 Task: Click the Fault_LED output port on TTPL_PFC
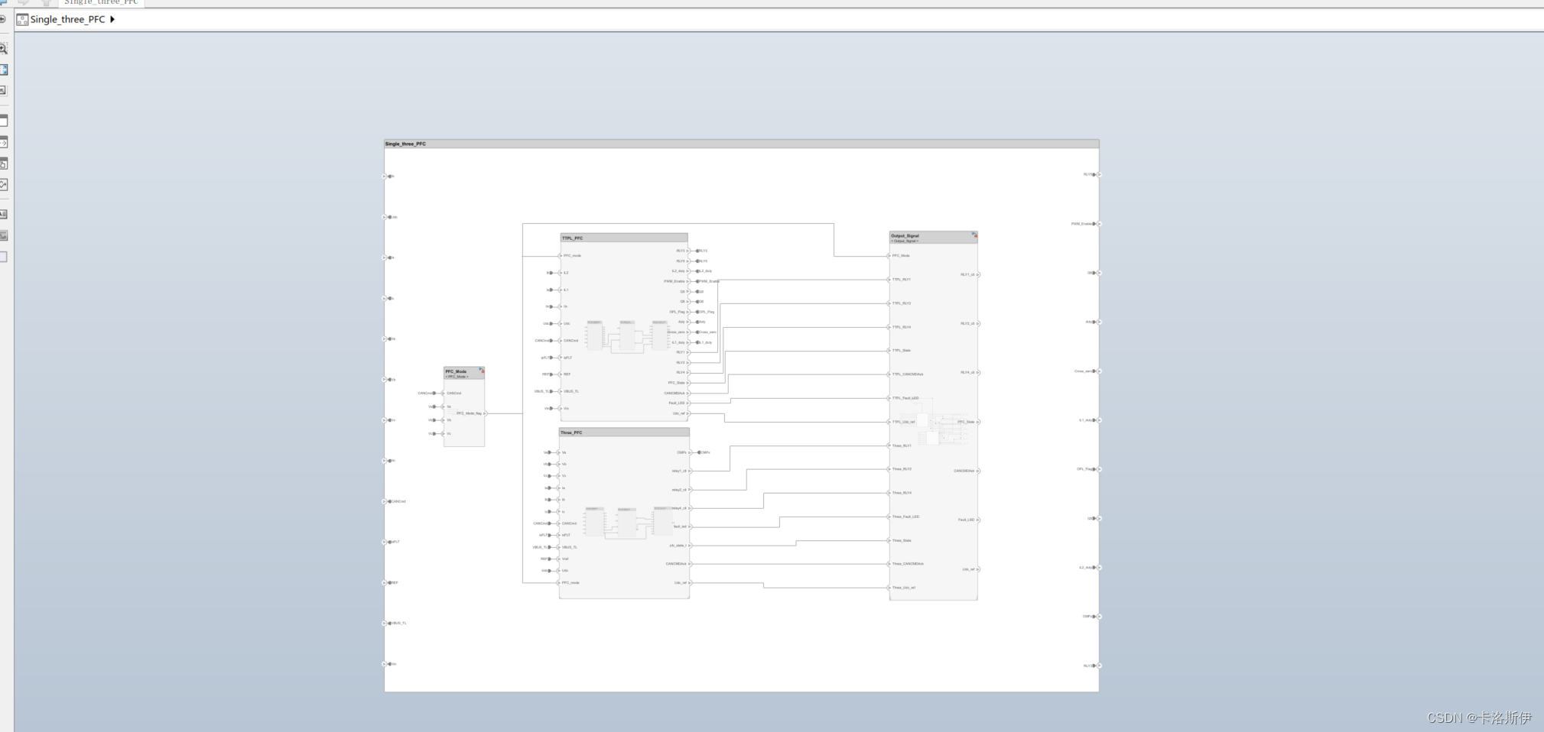click(687, 403)
